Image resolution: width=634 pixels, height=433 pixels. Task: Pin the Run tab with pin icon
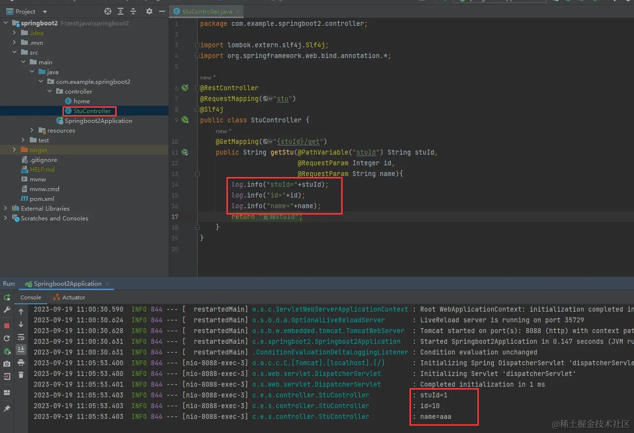[7, 408]
